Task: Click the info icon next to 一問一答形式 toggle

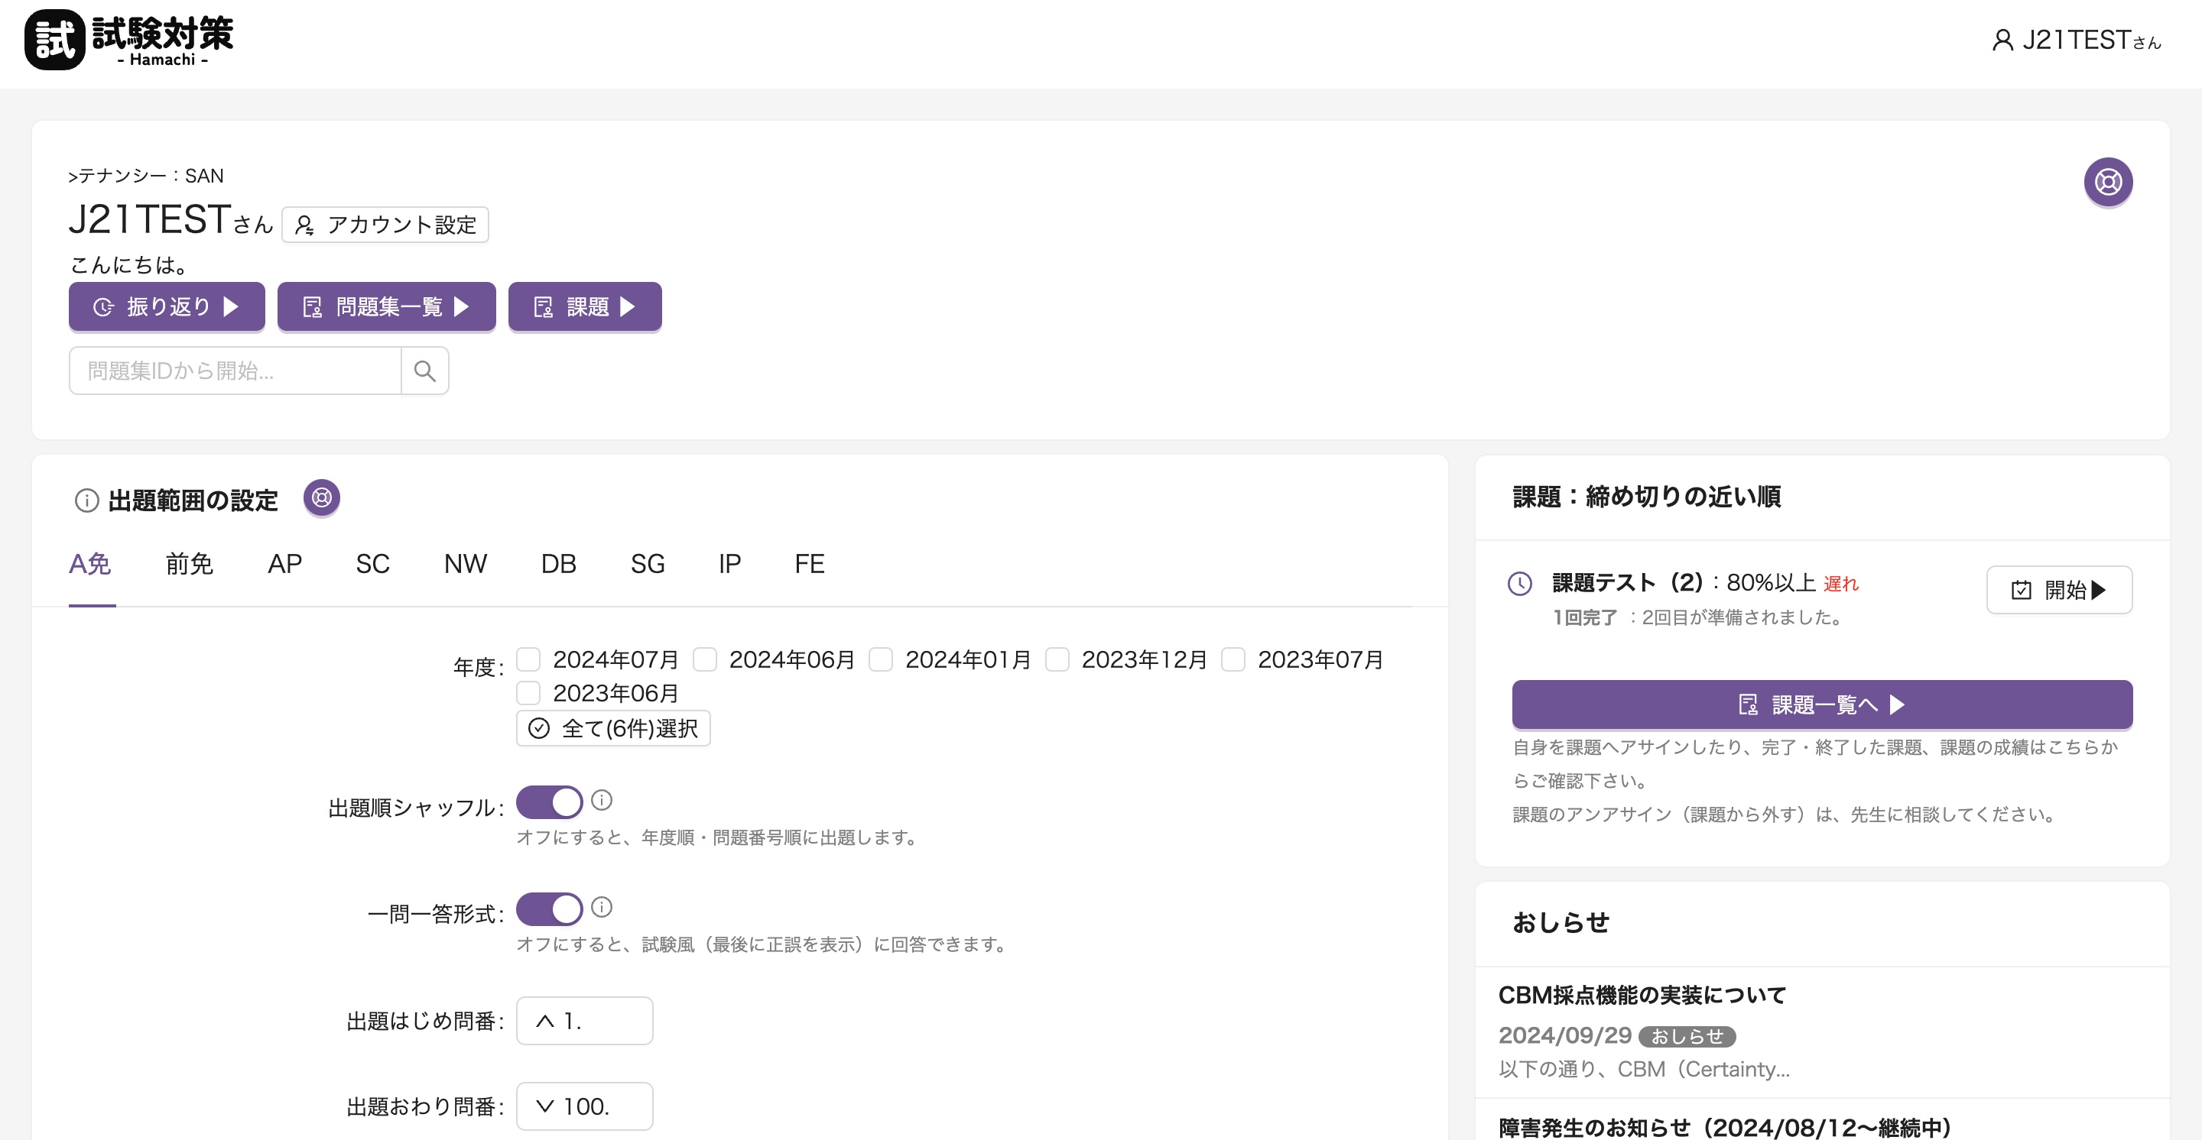Action: coord(602,907)
